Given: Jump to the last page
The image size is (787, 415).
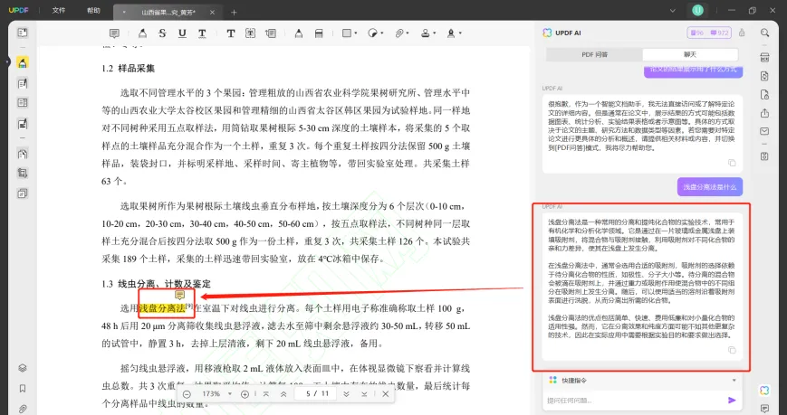Looking at the screenshot, I should (364, 394).
